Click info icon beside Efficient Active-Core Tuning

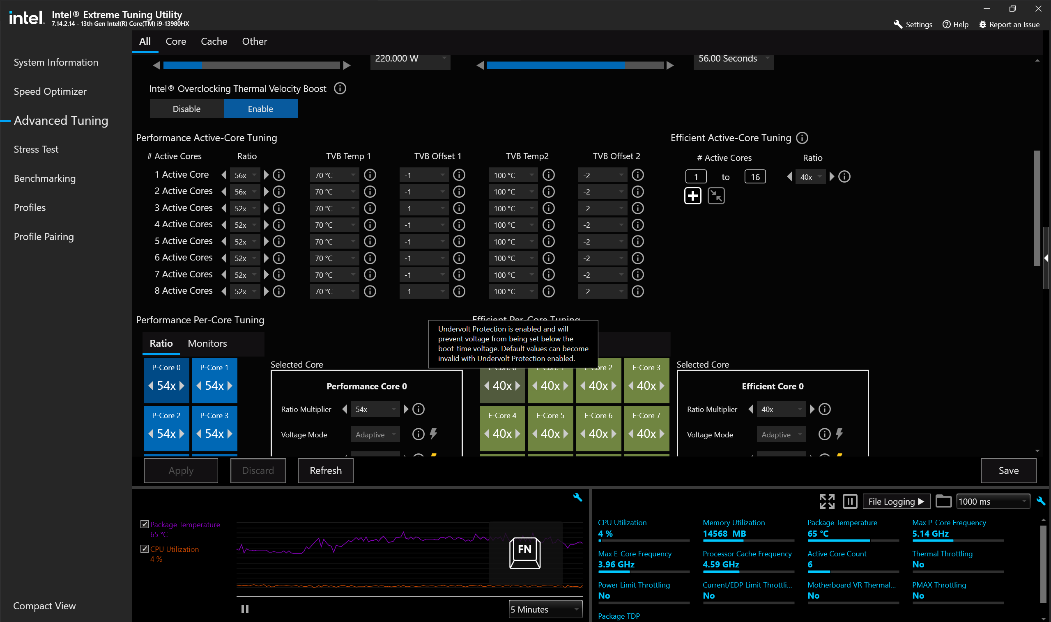tap(802, 138)
